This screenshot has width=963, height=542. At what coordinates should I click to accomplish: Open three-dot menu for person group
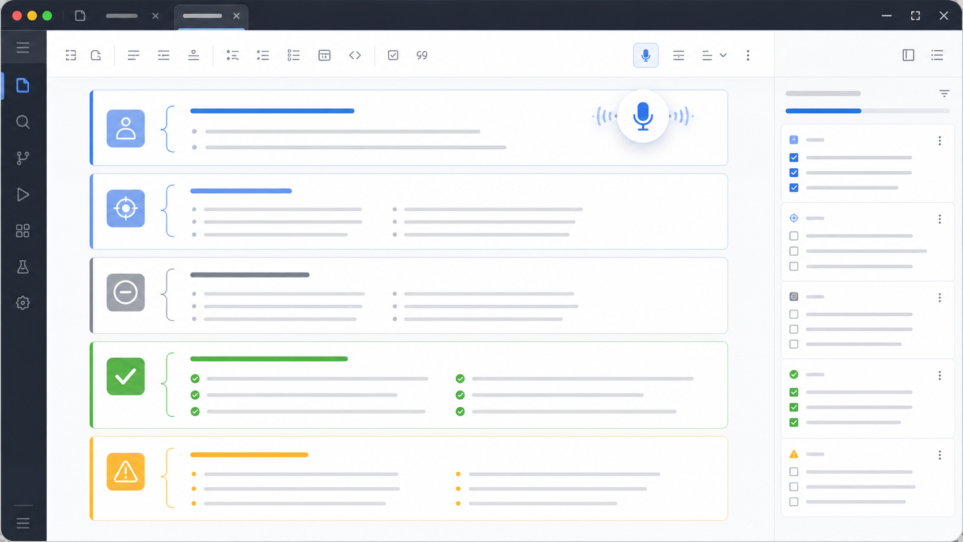click(939, 141)
